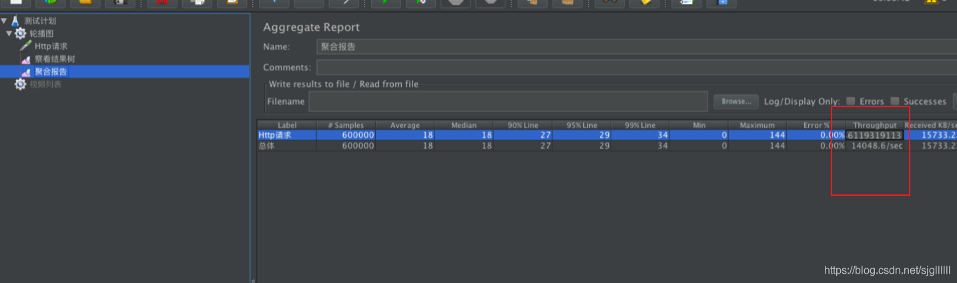Select the Http请求 label cell in the table
Viewport: 957px width, 283px height.
click(x=287, y=135)
